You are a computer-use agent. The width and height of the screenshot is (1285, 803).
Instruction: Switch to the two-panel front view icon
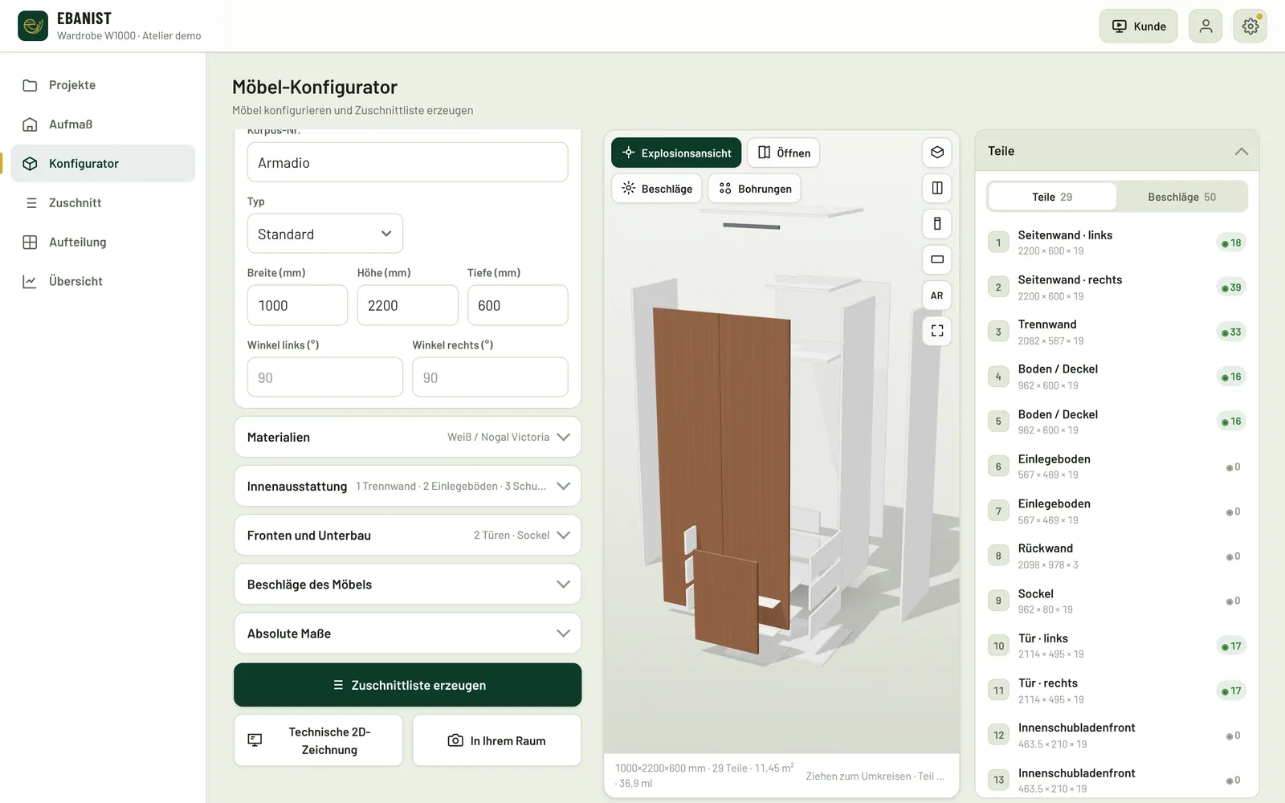coord(937,188)
